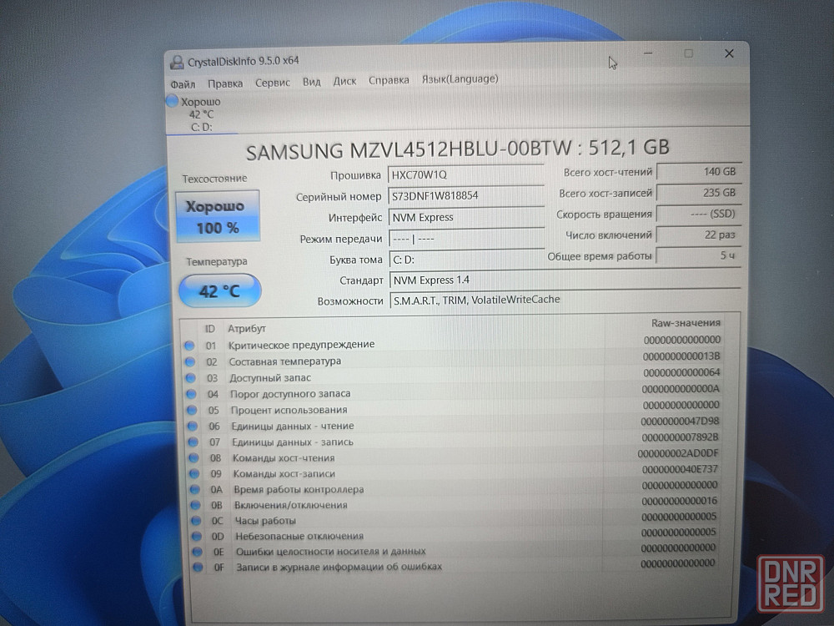834x626 pixels.
Task: Click the power-on count value 22 раз
Action: tap(698, 235)
